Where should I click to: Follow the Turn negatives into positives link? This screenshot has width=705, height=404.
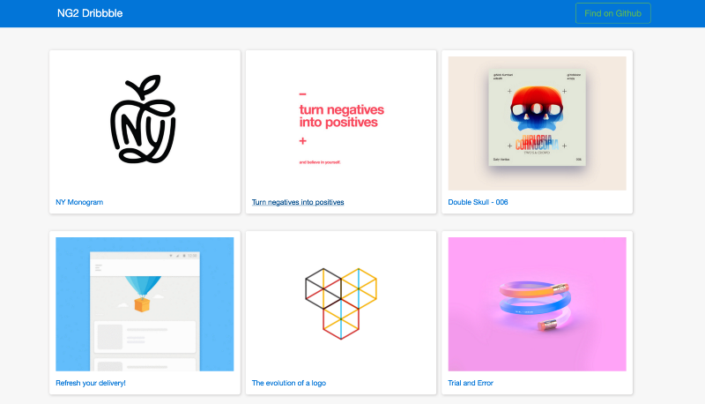click(x=298, y=202)
